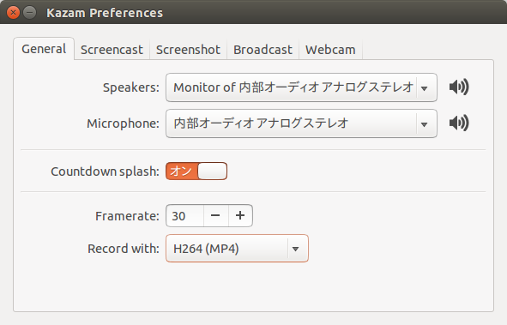The width and height of the screenshot is (507, 325).
Task: Click the Speakers volume icon
Action: coord(459,87)
